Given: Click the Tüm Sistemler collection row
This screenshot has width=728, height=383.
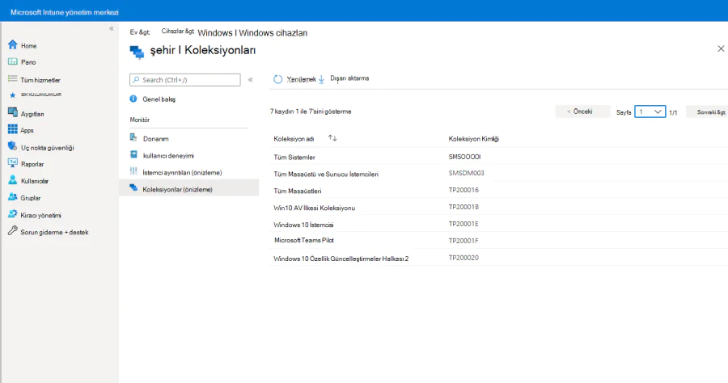Looking at the screenshot, I should tap(498, 157).
